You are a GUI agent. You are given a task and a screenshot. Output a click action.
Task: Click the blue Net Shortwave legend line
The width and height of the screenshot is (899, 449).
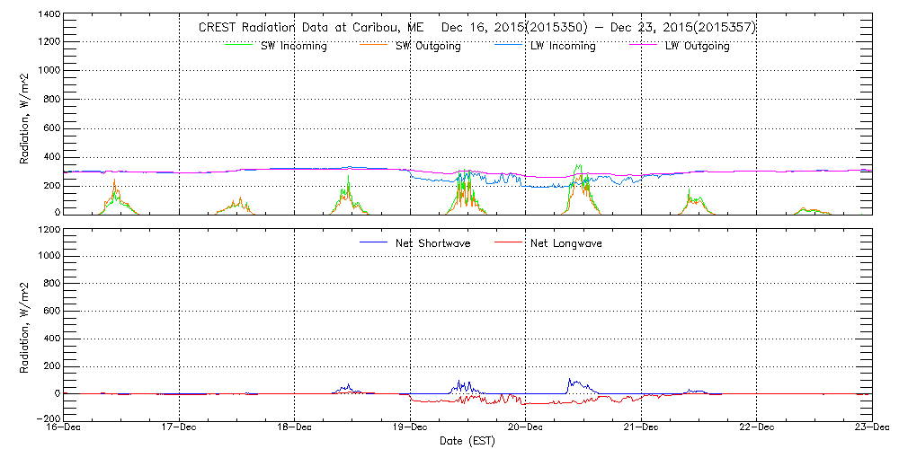point(375,243)
